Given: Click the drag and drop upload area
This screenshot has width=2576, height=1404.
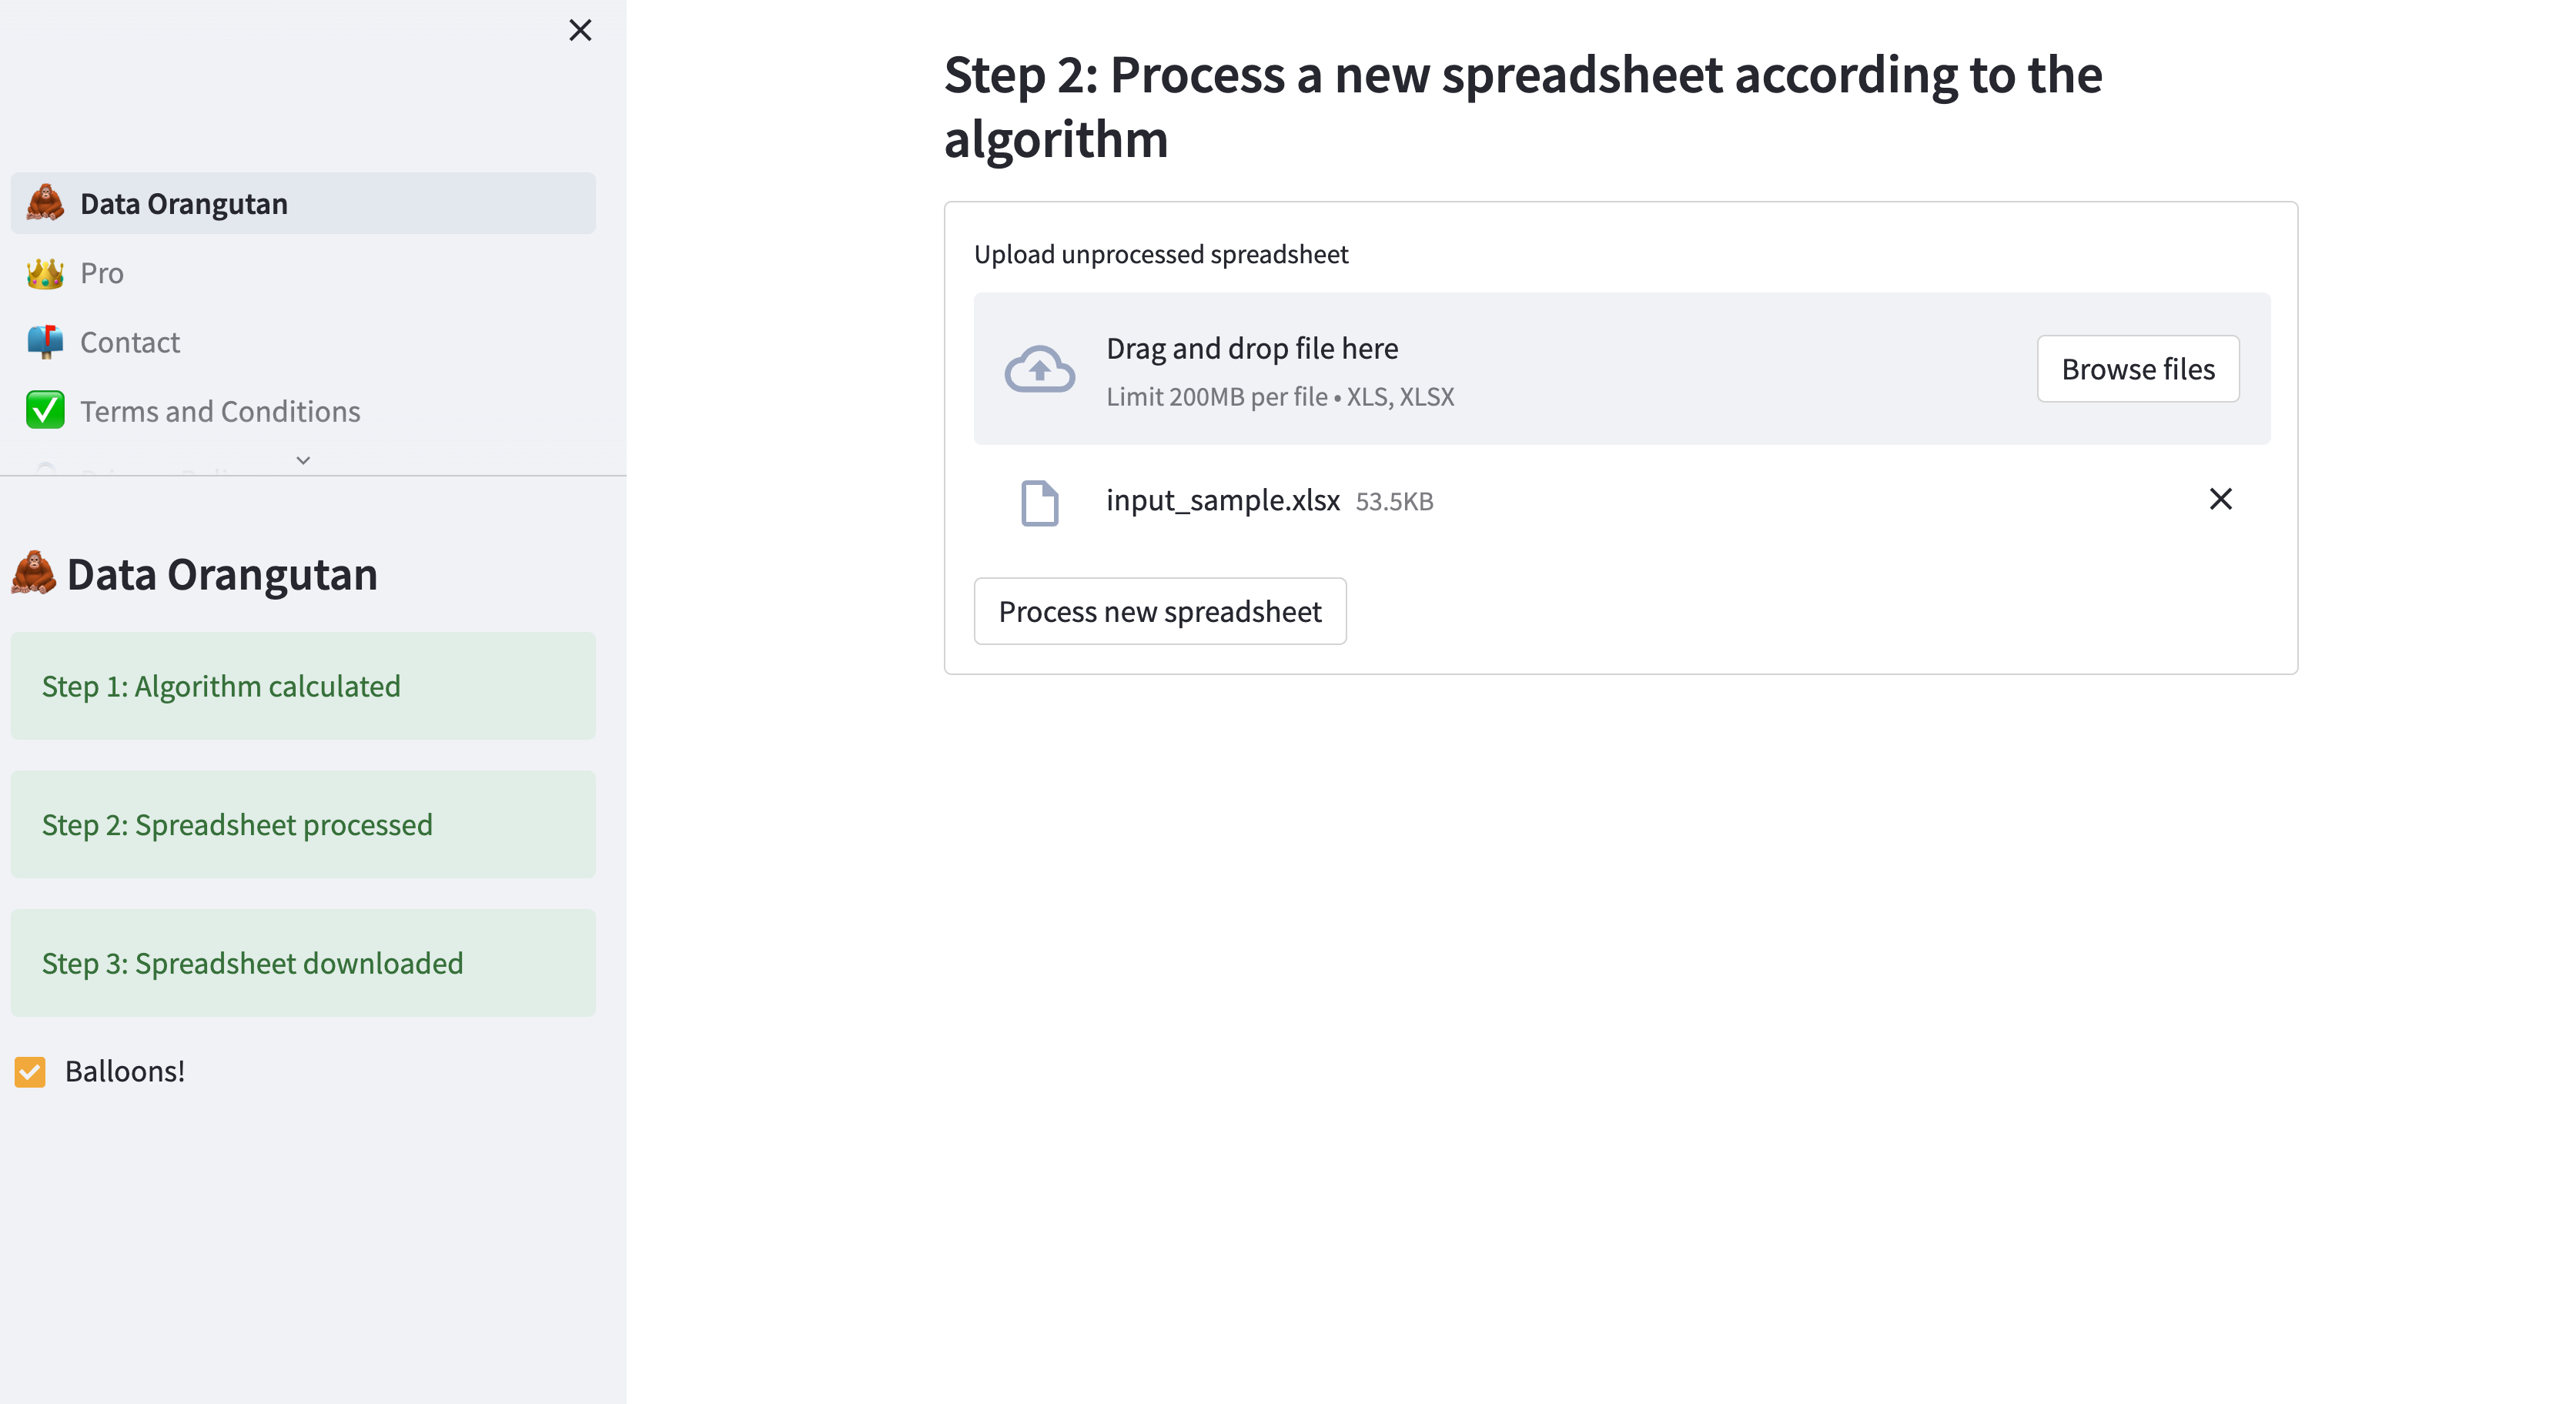Looking at the screenshot, I should [x=1621, y=369].
